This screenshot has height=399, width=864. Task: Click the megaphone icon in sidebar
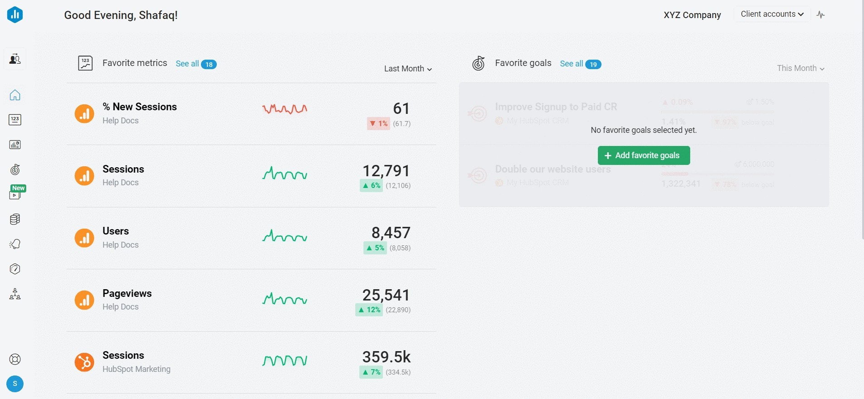15,244
